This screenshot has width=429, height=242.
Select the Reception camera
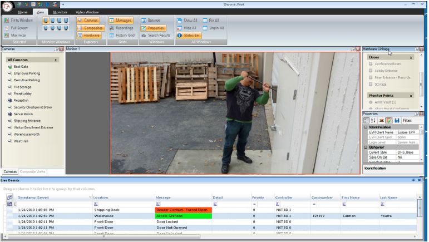point(18,100)
